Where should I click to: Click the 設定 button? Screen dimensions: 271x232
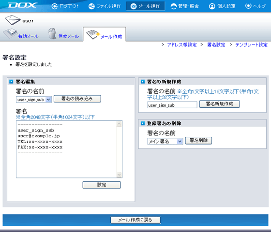click(x=102, y=185)
